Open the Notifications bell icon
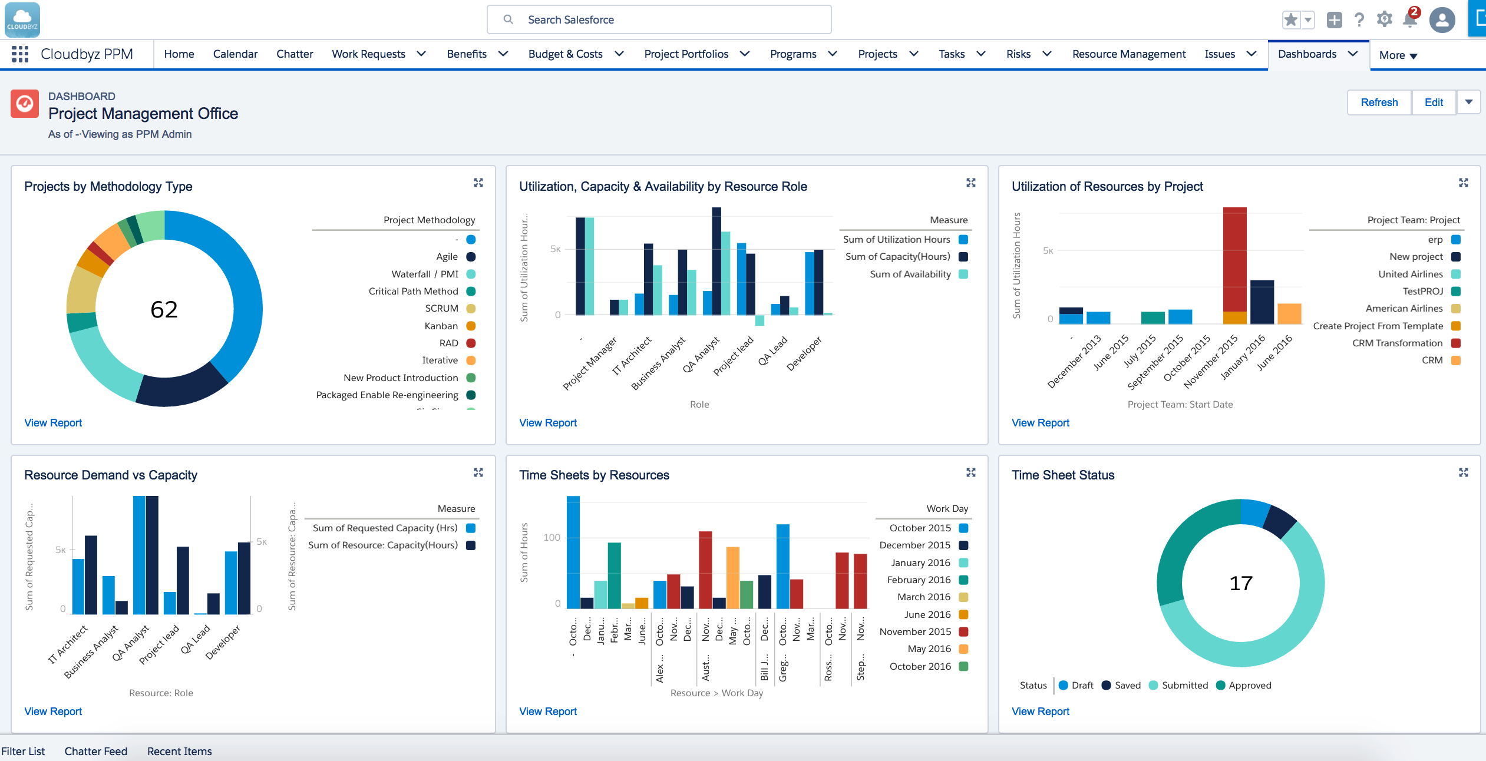 (1410, 19)
